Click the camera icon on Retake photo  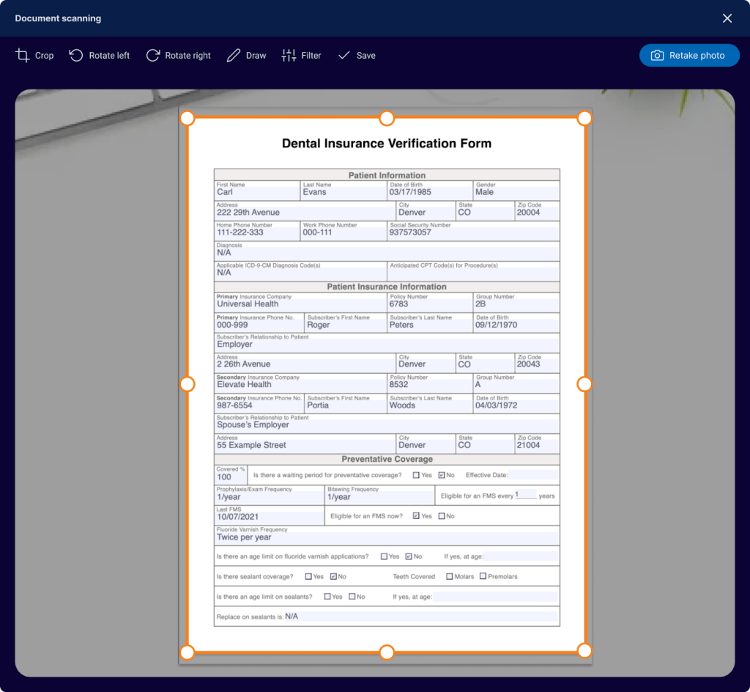tap(658, 56)
